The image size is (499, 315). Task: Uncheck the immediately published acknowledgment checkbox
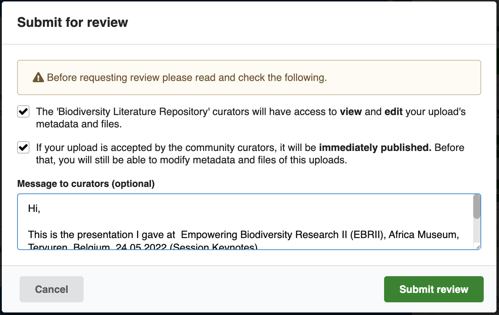click(x=23, y=148)
